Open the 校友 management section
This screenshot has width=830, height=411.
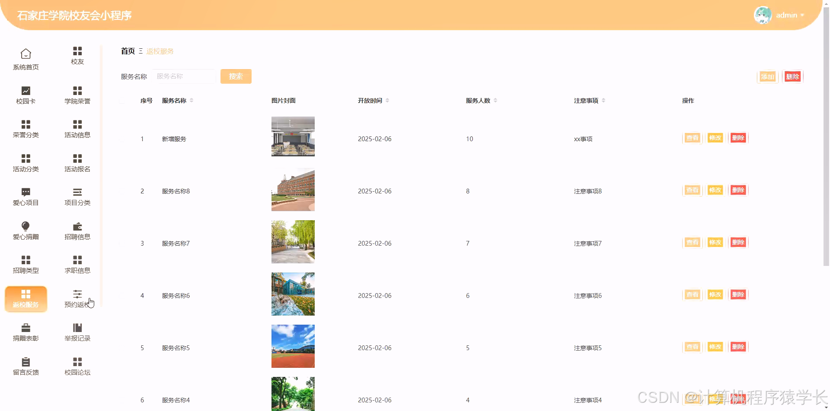click(77, 55)
